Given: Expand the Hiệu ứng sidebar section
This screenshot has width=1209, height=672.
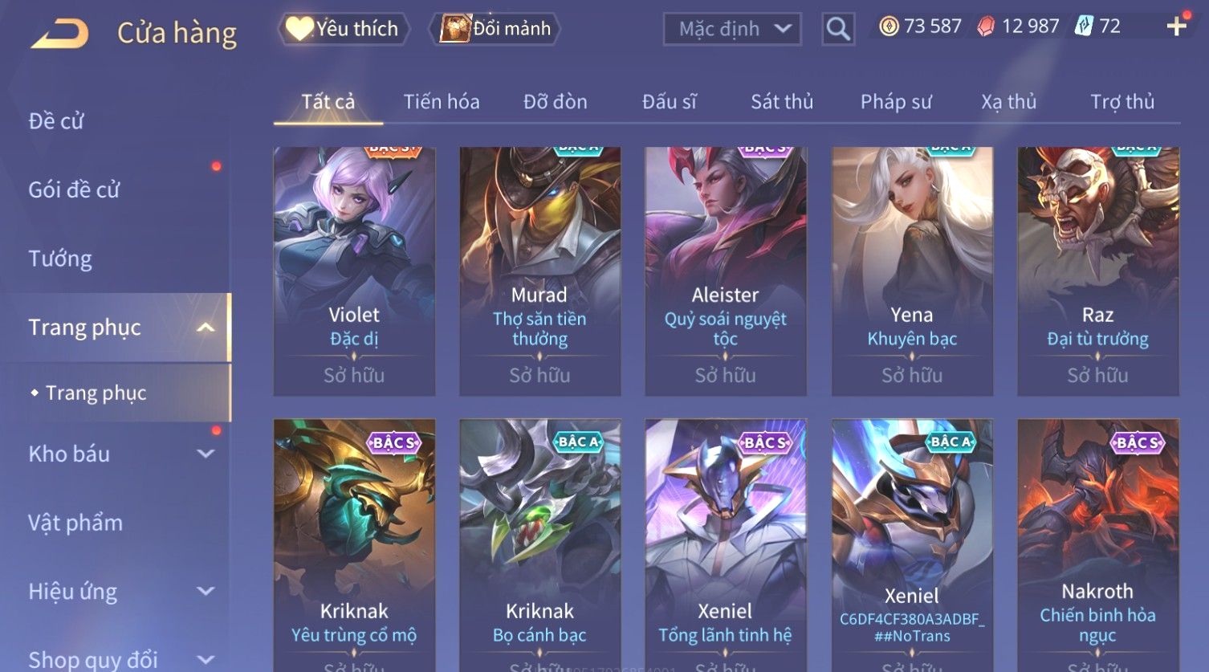Looking at the screenshot, I should click(x=206, y=592).
